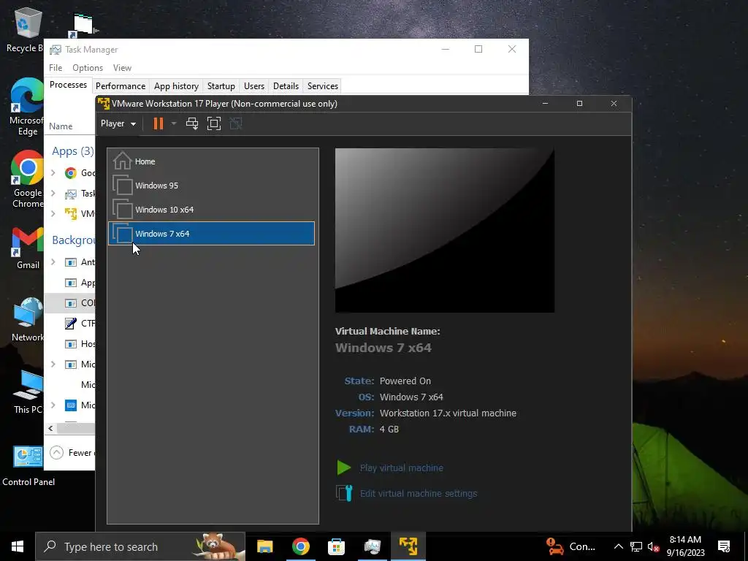The width and height of the screenshot is (748, 561).
Task: Click the Windows 10 x64 VM icon
Action: (122, 209)
